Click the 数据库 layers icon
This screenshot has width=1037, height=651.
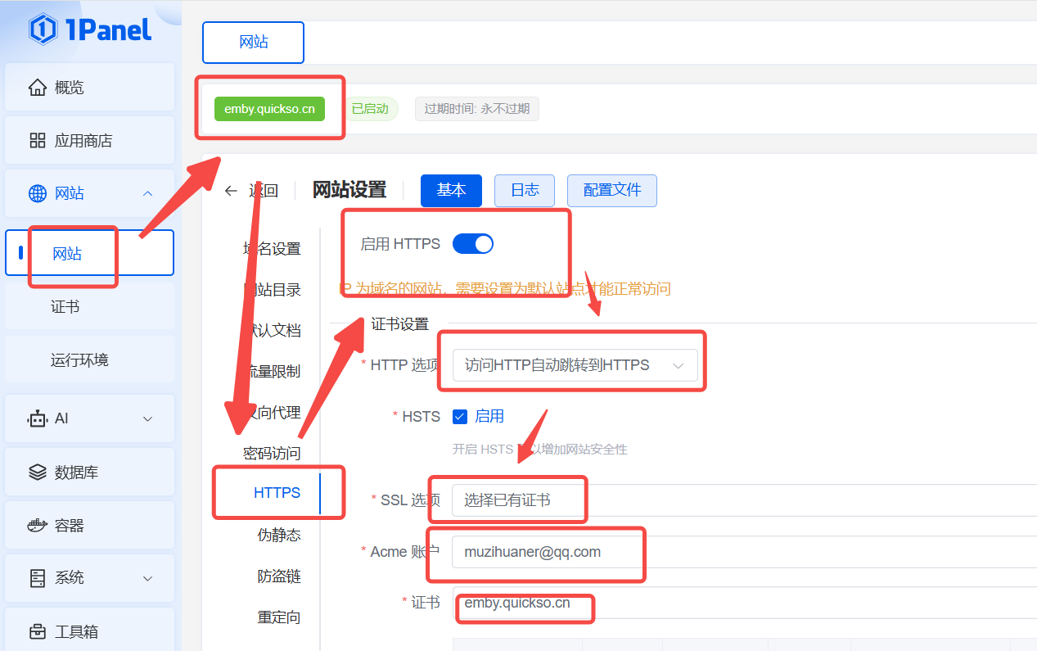click(38, 472)
